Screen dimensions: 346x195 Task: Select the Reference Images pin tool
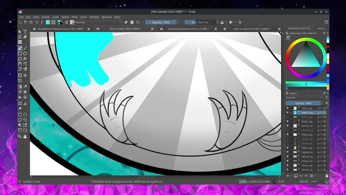coord(20,109)
